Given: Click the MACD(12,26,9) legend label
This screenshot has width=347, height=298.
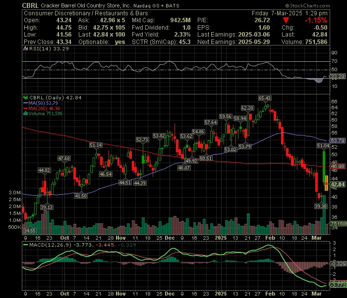Looking at the screenshot, I should 51,245.
